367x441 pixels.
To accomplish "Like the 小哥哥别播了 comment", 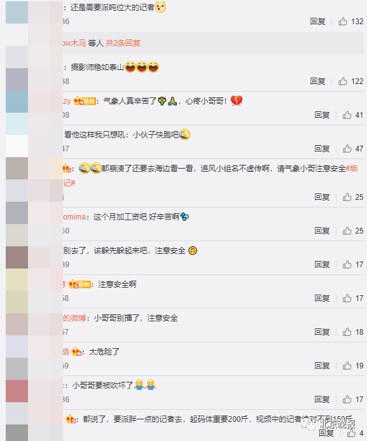I will click(347, 332).
